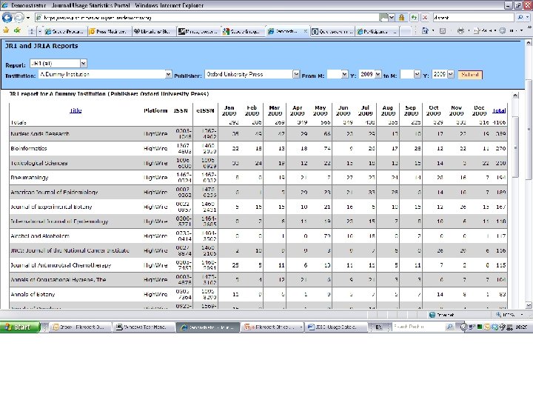Click the search magnifier icon in IE search box
This screenshot has width=533, height=400.
click(x=520, y=17)
